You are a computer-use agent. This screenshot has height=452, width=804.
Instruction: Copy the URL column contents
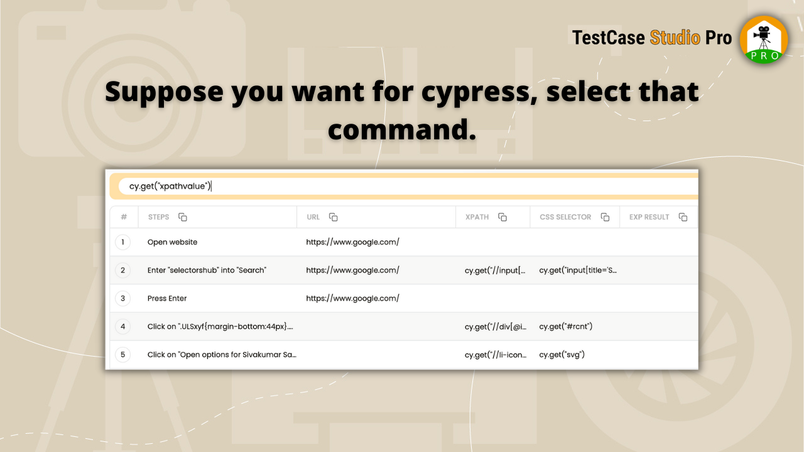click(334, 217)
